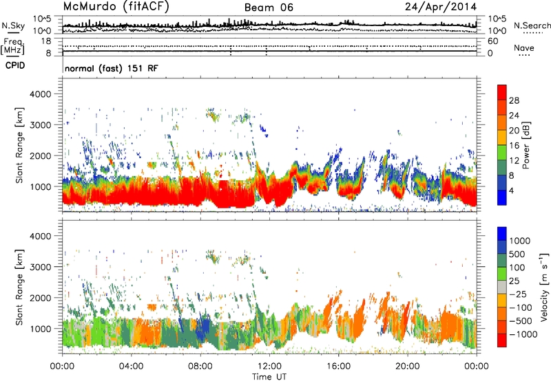551x381 pixels.
Task: Click the 28 label on the Power colorbar
Action: (514, 100)
